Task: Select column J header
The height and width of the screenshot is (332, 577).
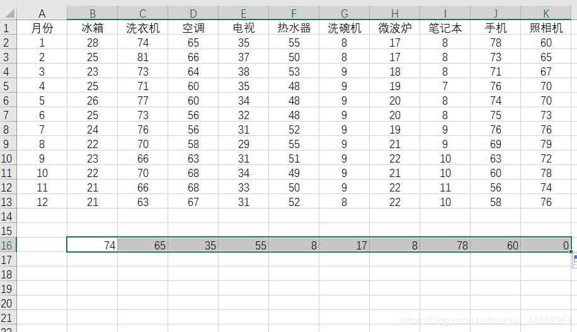Action: 496,14
